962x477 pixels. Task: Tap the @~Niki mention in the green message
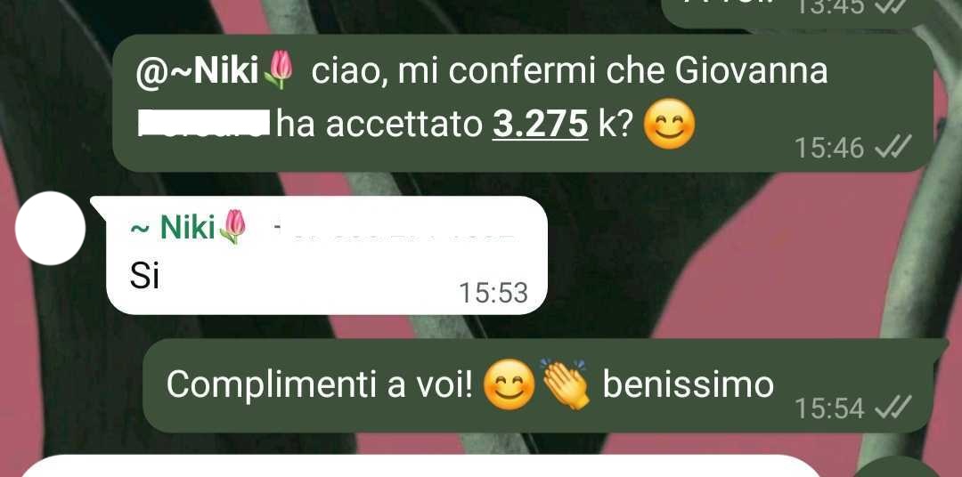[198, 73]
